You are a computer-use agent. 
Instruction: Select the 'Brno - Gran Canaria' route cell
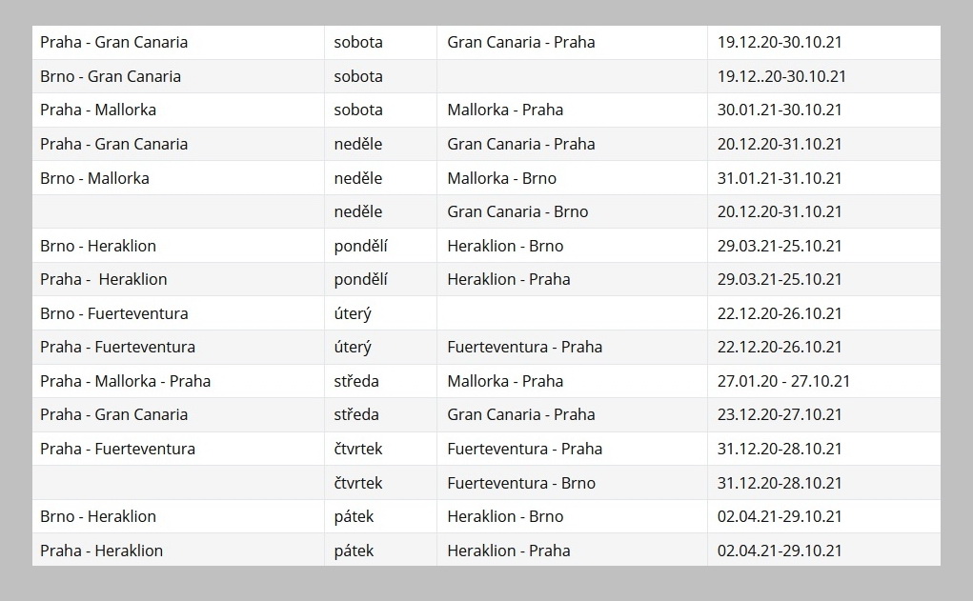tap(178, 76)
